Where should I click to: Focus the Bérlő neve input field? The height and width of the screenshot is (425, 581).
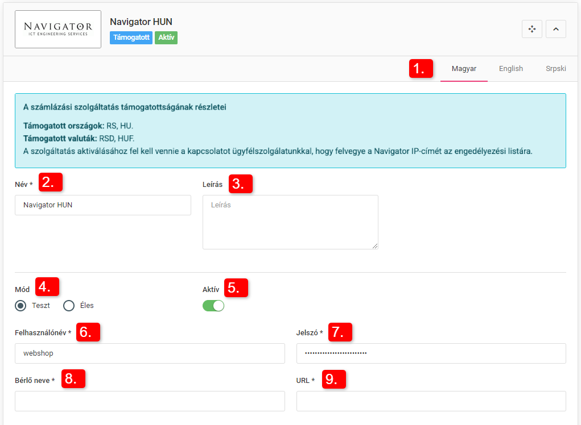150,401
